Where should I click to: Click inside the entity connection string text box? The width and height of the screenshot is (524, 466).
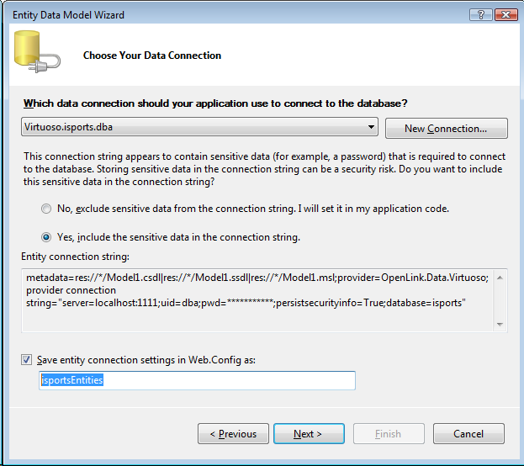[x=252, y=299]
